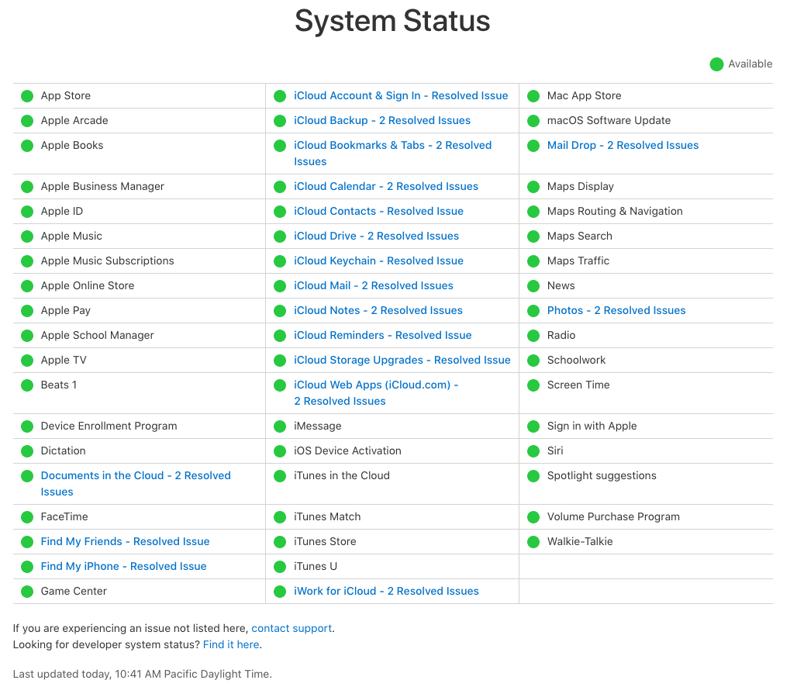
Task: Click the status dot next to iTunes Store
Action: click(280, 542)
